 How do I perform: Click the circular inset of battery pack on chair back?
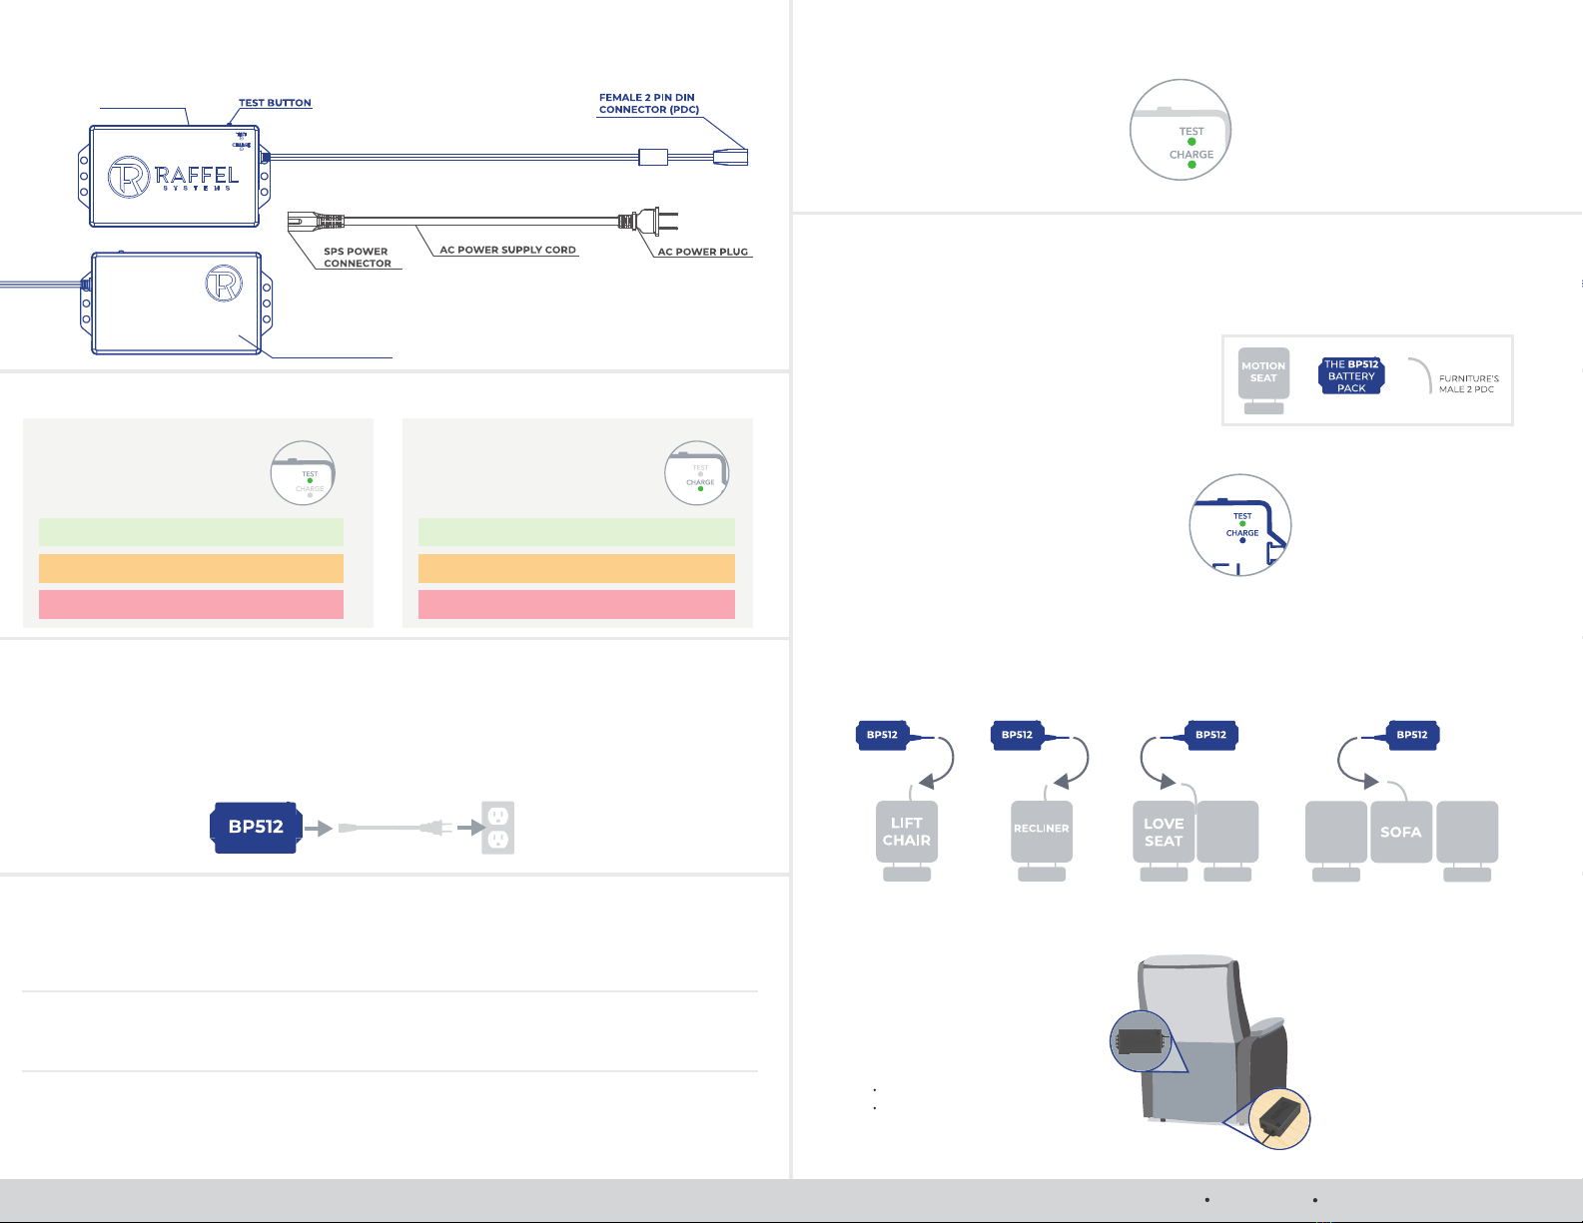click(1143, 1041)
